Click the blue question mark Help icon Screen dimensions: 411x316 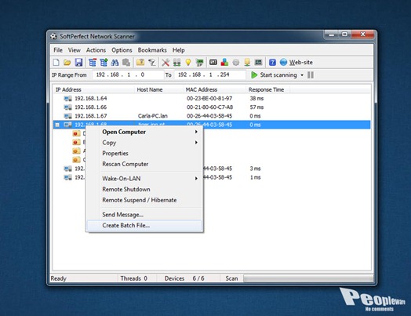(272, 63)
